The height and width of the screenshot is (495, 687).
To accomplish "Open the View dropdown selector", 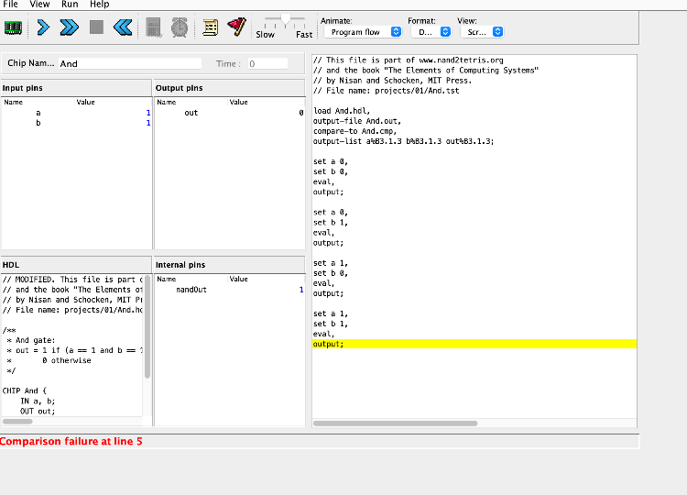I will [x=481, y=32].
